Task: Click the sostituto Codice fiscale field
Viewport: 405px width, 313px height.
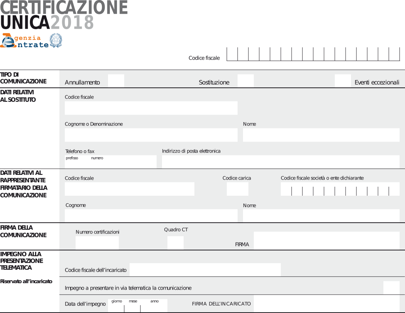Action: [151, 108]
